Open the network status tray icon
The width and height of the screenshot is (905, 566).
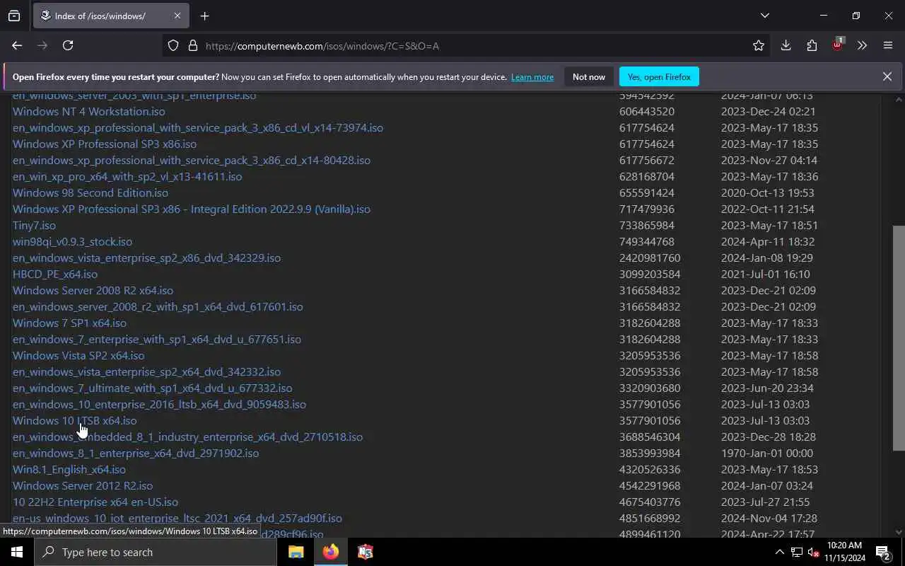coord(797,552)
